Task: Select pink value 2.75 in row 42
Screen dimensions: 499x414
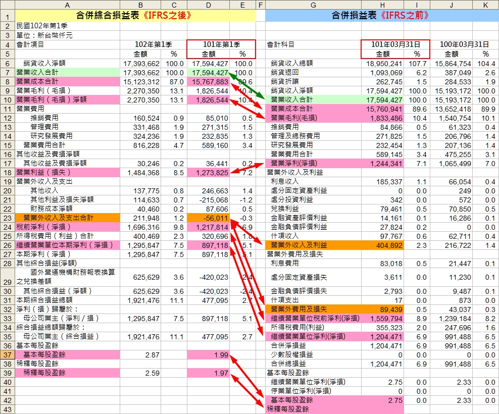Action: (382, 400)
